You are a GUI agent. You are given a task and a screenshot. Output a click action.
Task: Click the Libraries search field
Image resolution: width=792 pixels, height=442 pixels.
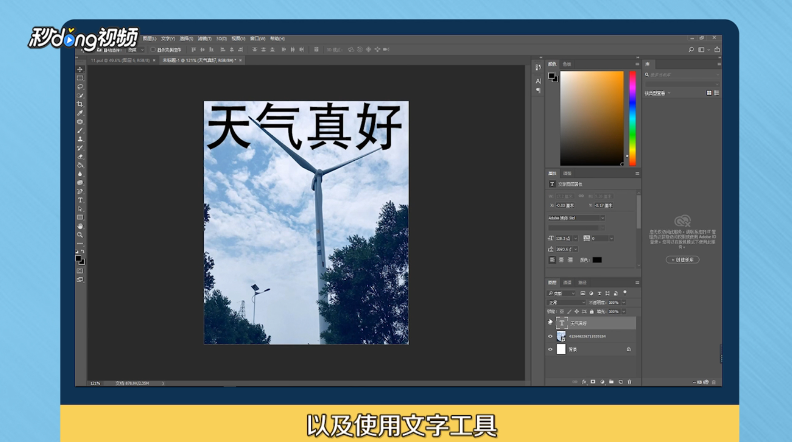pyautogui.click(x=682, y=75)
